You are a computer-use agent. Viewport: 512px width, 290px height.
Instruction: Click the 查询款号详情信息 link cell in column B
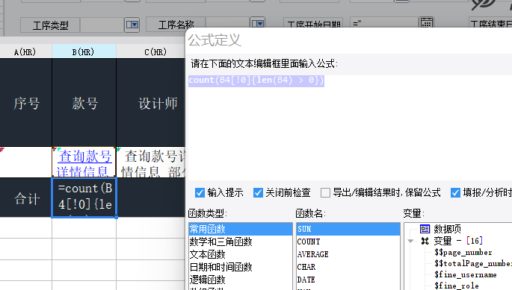pyautogui.click(x=84, y=163)
